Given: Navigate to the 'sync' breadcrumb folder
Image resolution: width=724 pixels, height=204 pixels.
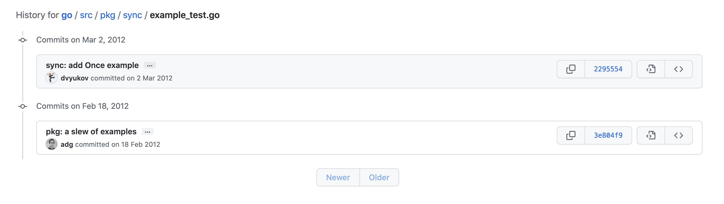Looking at the screenshot, I should [x=132, y=15].
